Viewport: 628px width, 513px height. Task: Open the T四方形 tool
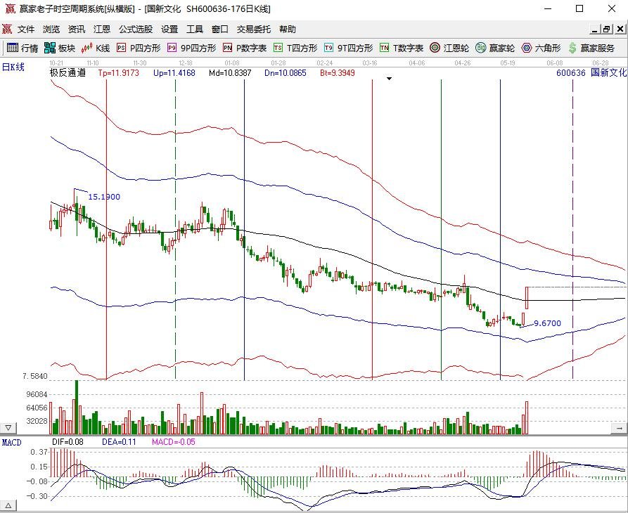click(x=295, y=48)
